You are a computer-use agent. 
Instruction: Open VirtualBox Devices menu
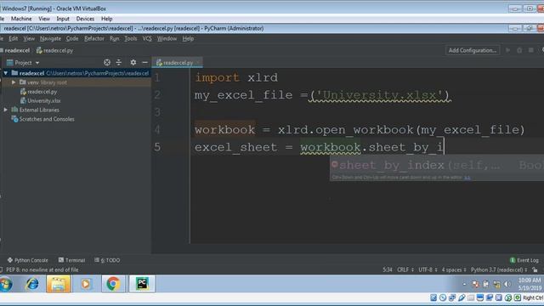(x=85, y=19)
